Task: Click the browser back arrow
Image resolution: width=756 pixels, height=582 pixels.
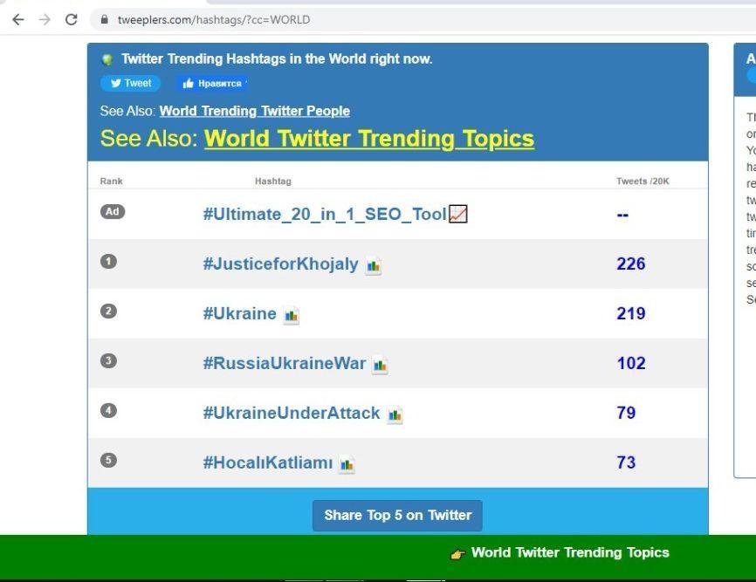Action: 17,19
